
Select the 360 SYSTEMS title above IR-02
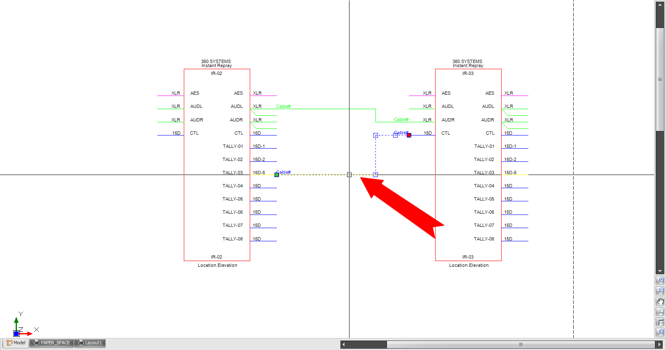tap(216, 61)
